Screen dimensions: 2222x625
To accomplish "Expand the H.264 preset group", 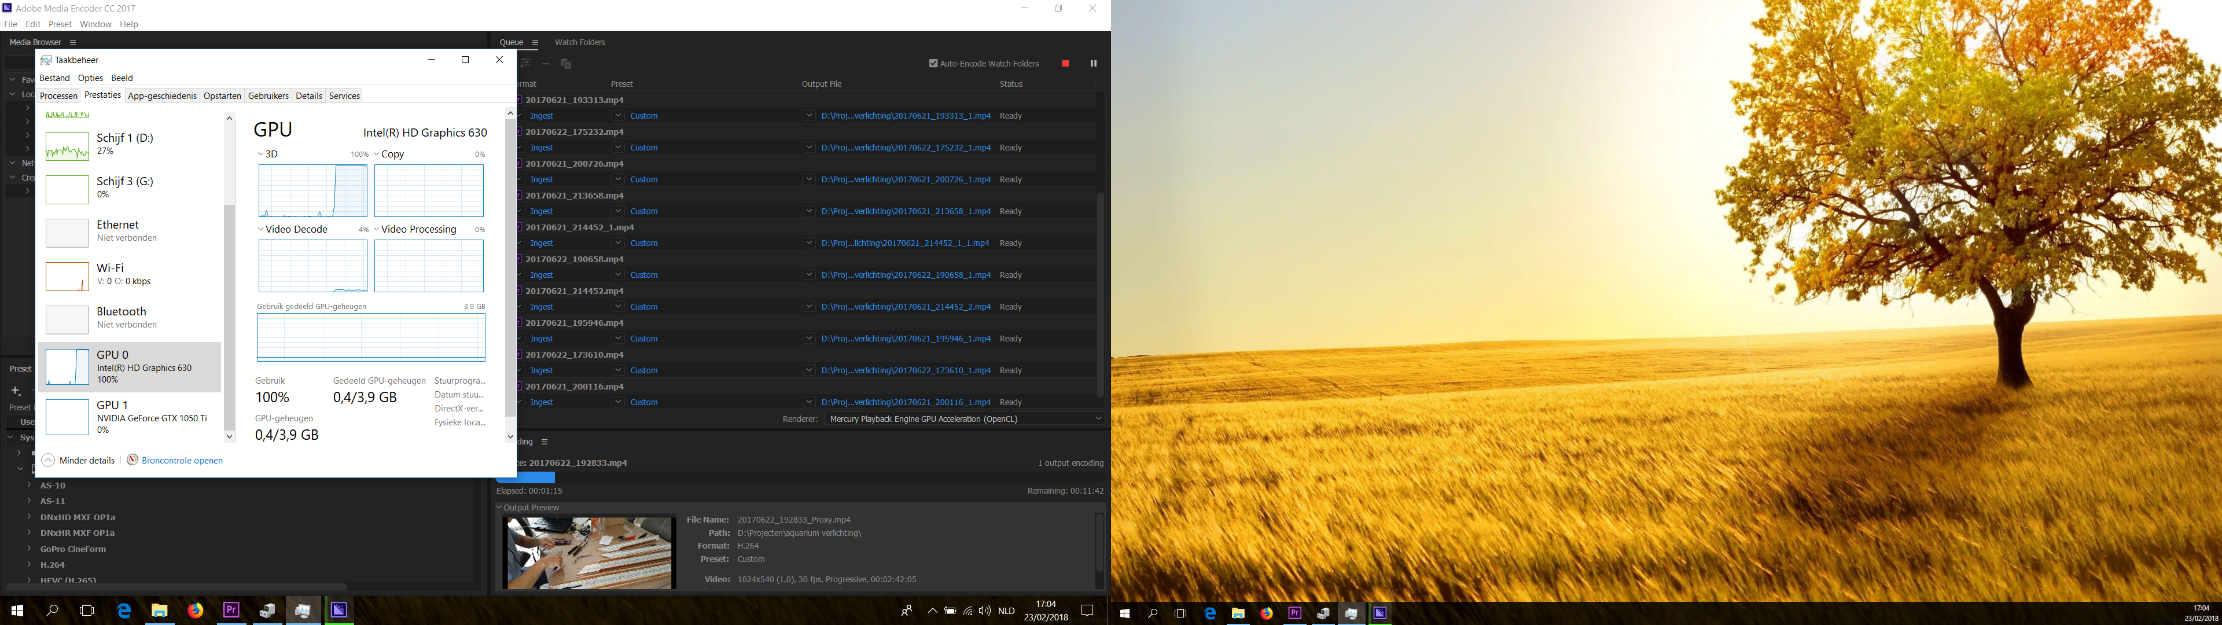I will [30, 565].
